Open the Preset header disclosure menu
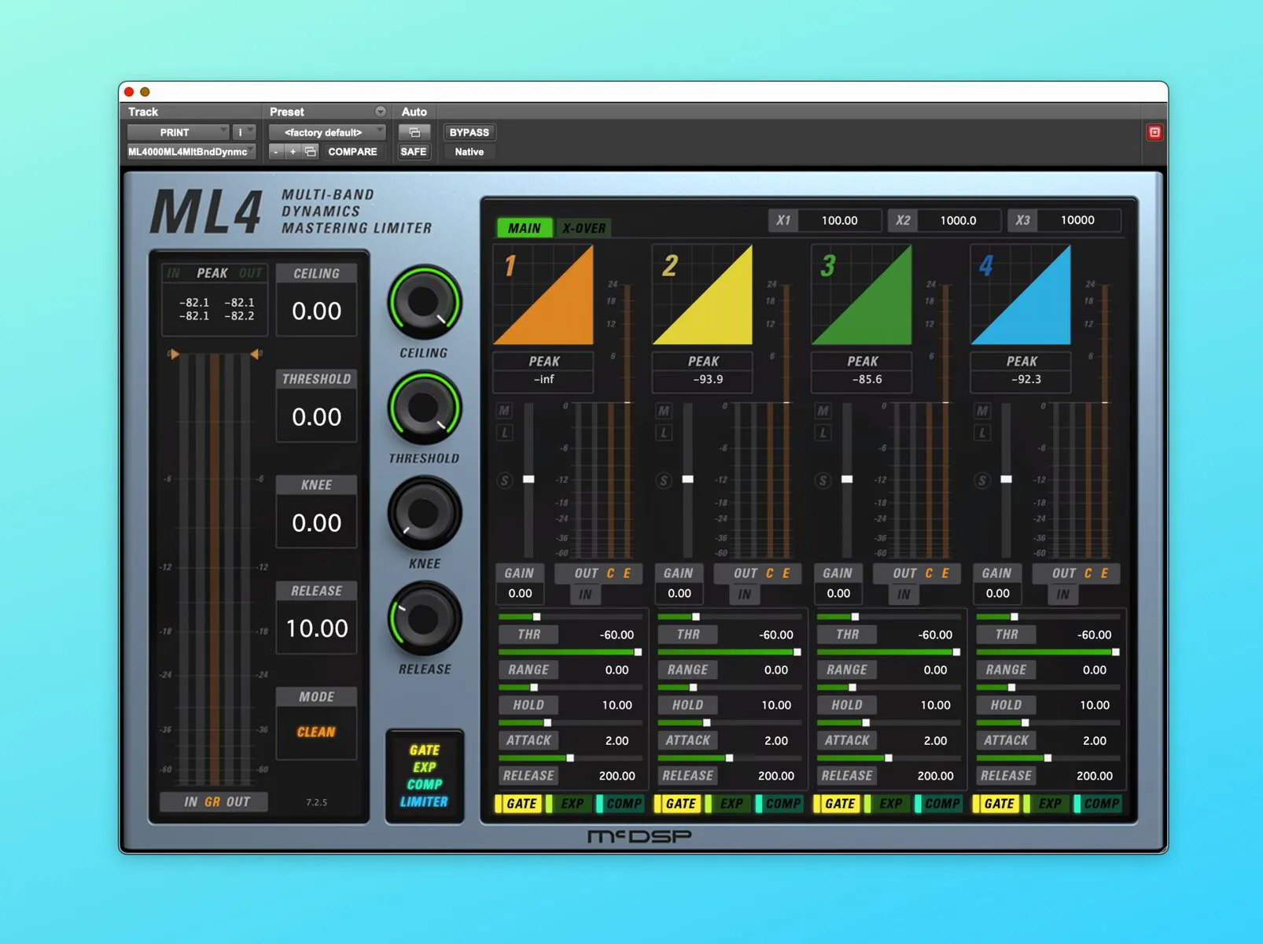This screenshot has height=944, width=1263. tap(380, 111)
